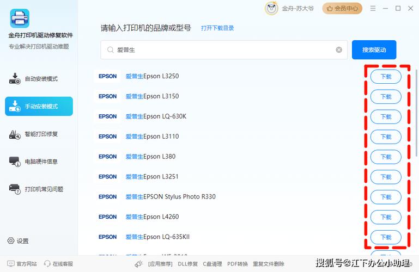419x272 pixels.
Task: Click EPSON logo beside L3251
Action: coord(107,177)
